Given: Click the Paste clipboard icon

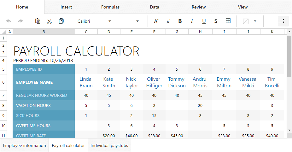Looking at the screenshot, I should 38,21.
